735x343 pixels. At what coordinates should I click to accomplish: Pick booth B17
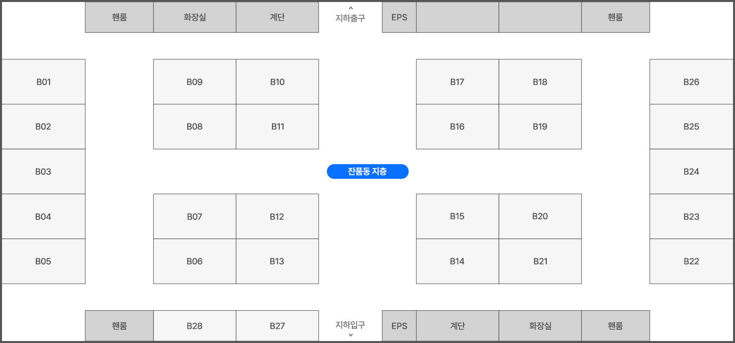pos(457,82)
